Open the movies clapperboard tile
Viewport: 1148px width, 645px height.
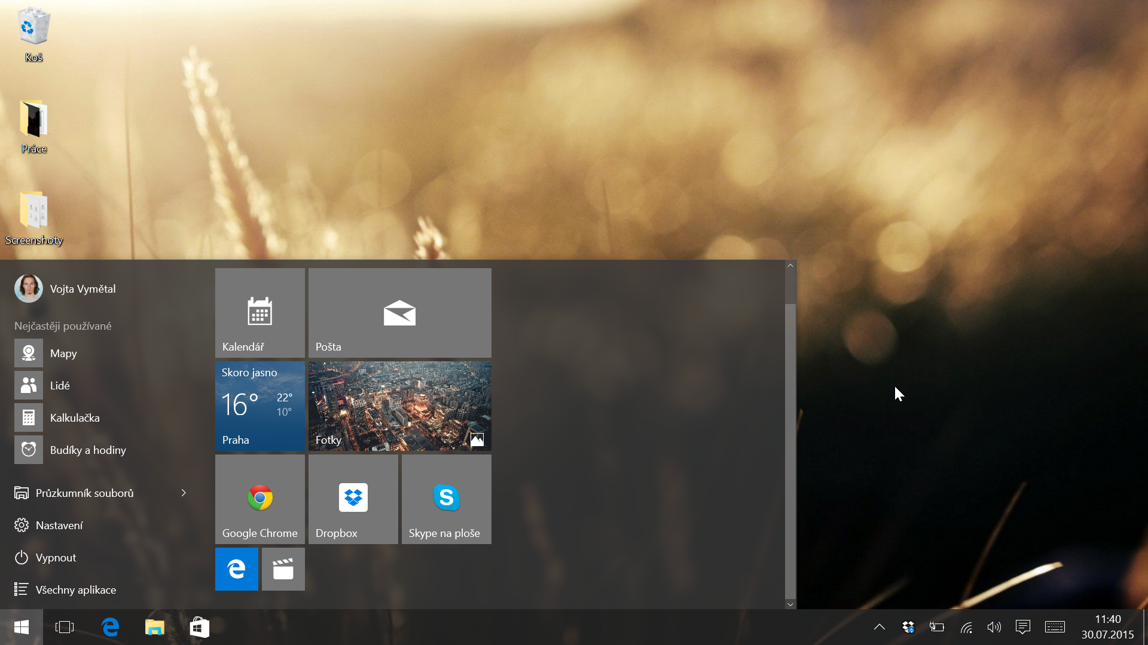[283, 569]
